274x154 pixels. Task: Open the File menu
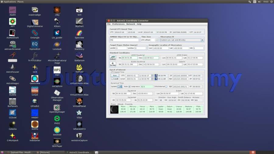pos(109,24)
